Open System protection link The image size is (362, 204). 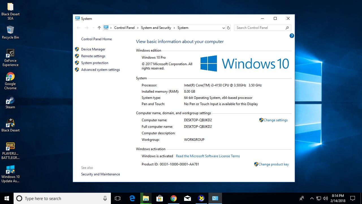(94, 63)
